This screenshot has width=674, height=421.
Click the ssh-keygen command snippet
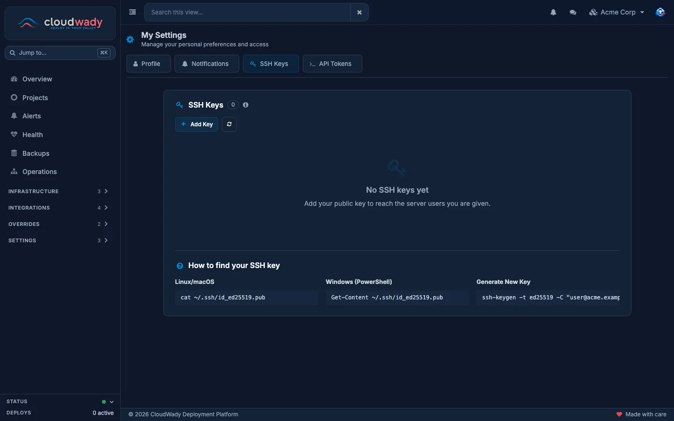[548, 298]
